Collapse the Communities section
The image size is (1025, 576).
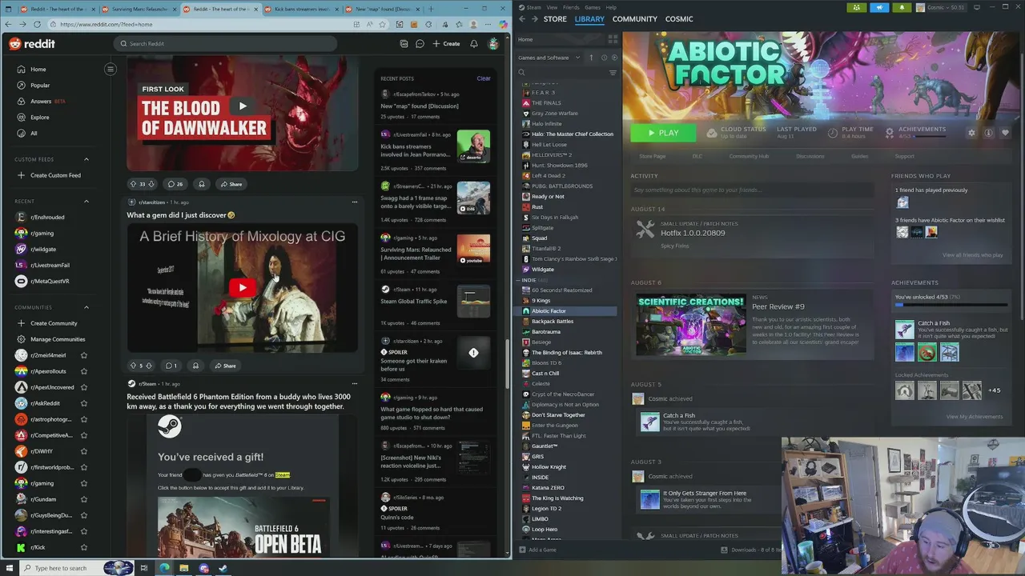tap(86, 307)
